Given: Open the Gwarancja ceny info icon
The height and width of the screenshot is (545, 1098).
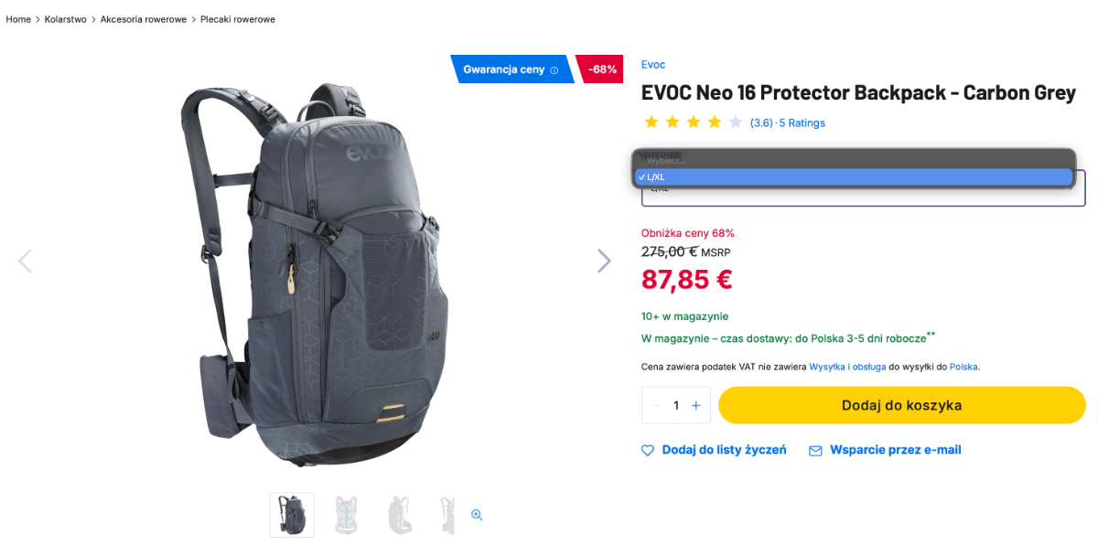Looking at the screenshot, I should tap(554, 70).
